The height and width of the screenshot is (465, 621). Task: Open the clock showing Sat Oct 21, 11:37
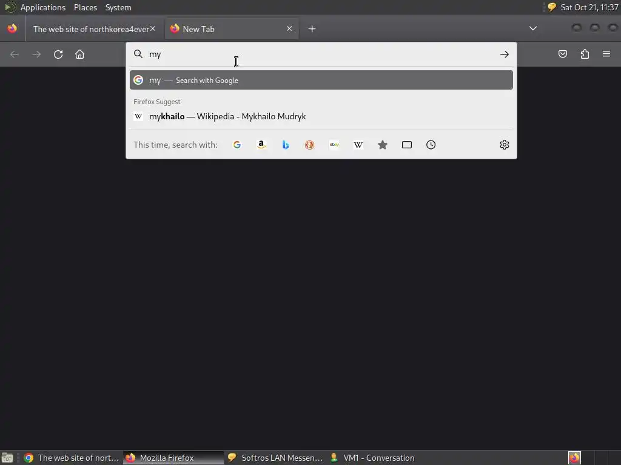589,7
